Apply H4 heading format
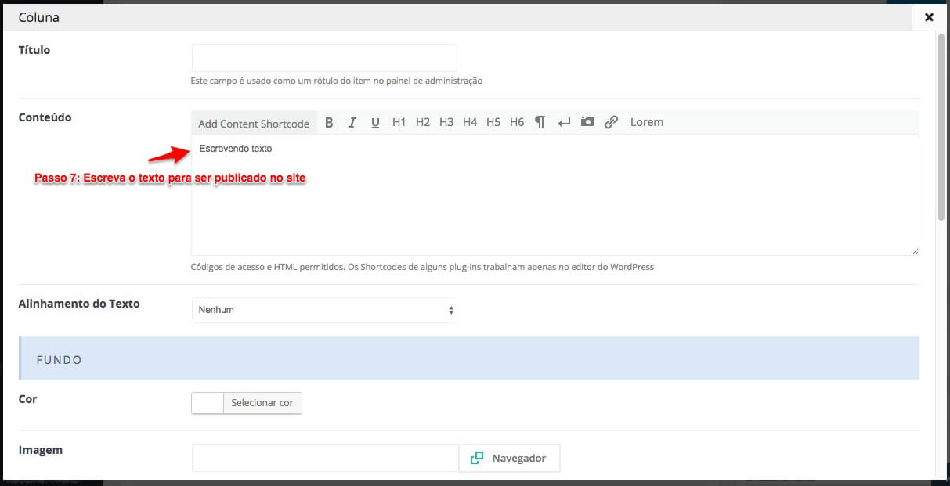950x486 pixels. click(470, 122)
